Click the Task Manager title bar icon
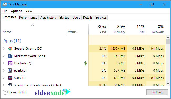 coord(5,4)
